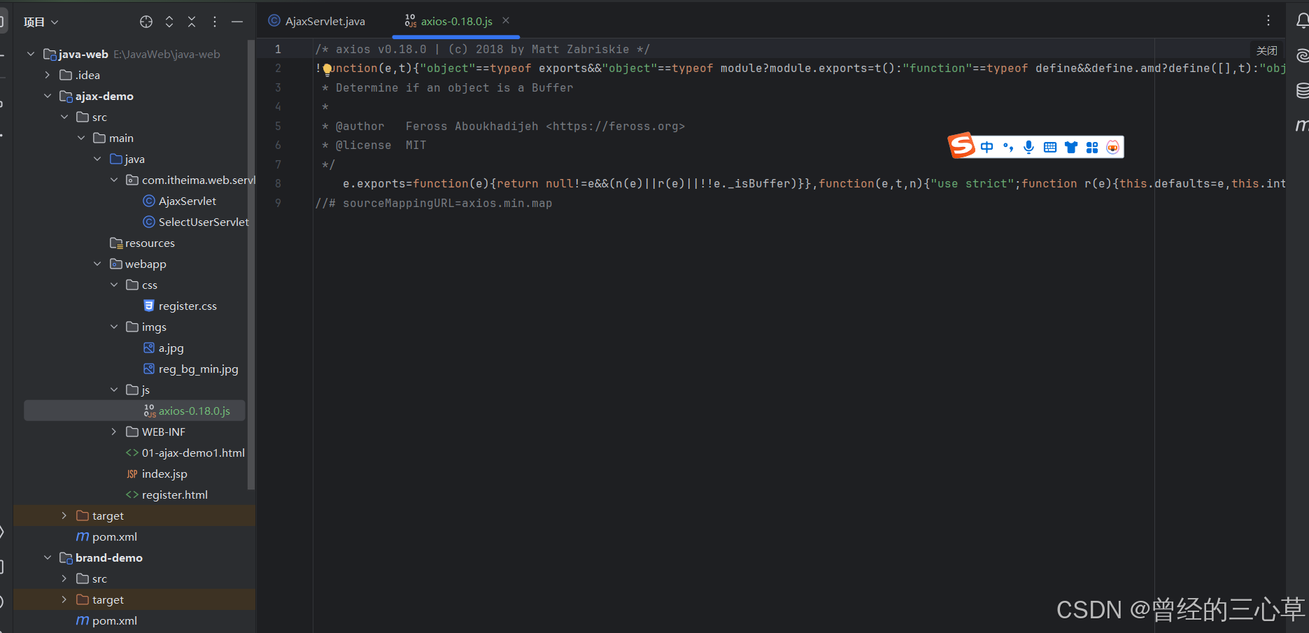Expand the WEB-INF folder
The width and height of the screenshot is (1309, 633).
[x=115, y=432]
